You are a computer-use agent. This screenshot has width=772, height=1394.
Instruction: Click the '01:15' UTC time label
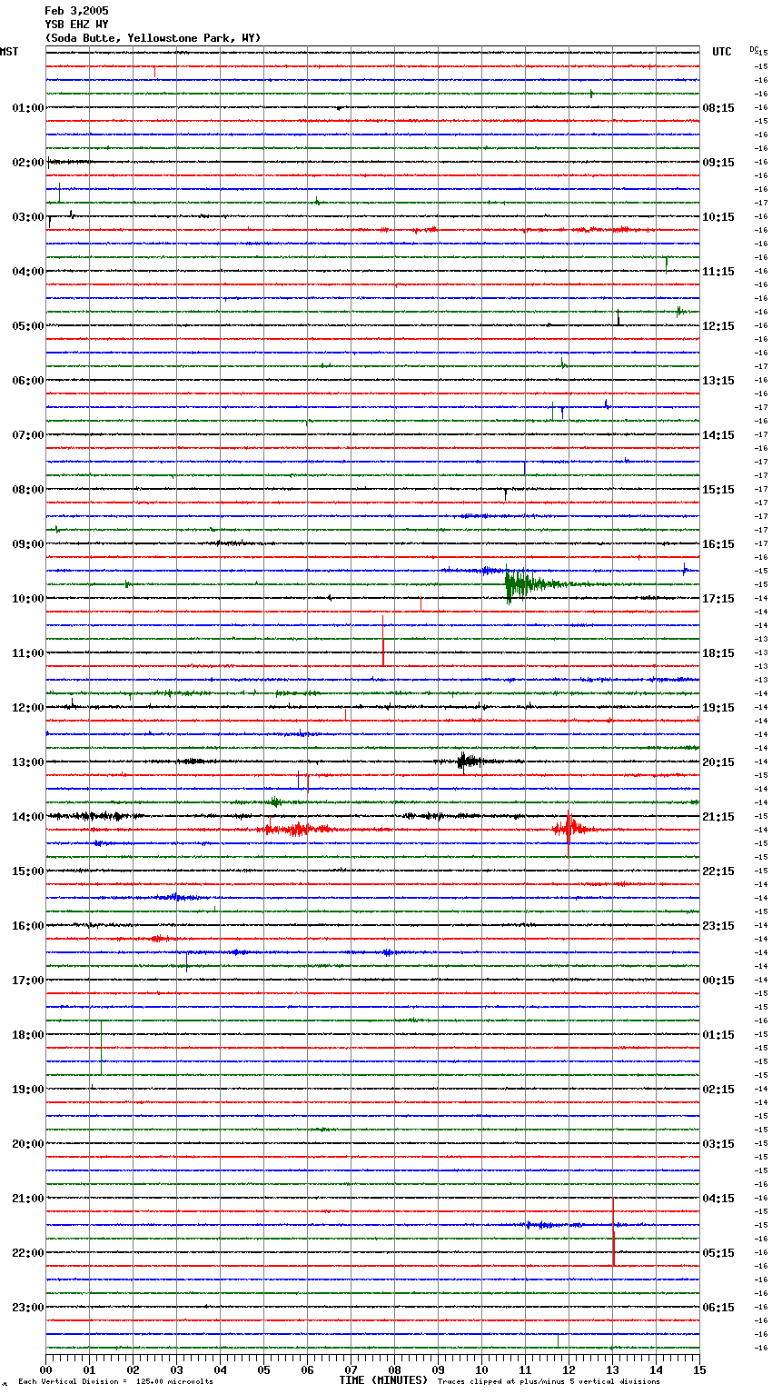tap(718, 1035)
